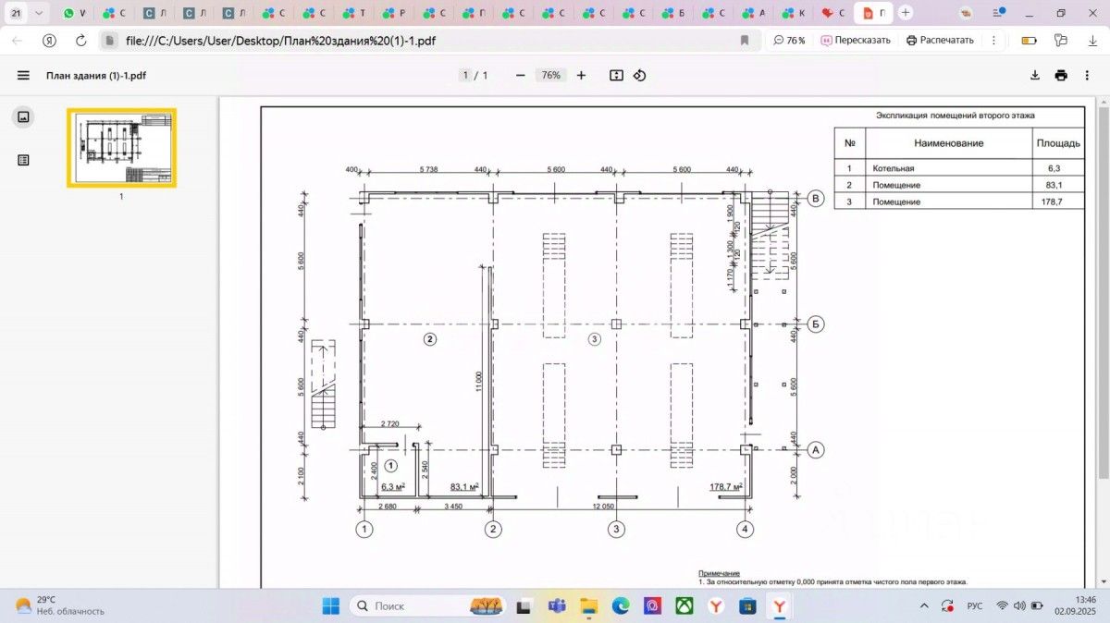Click the page number input field
The image size is (1110, 623).
tap(466, 76)
